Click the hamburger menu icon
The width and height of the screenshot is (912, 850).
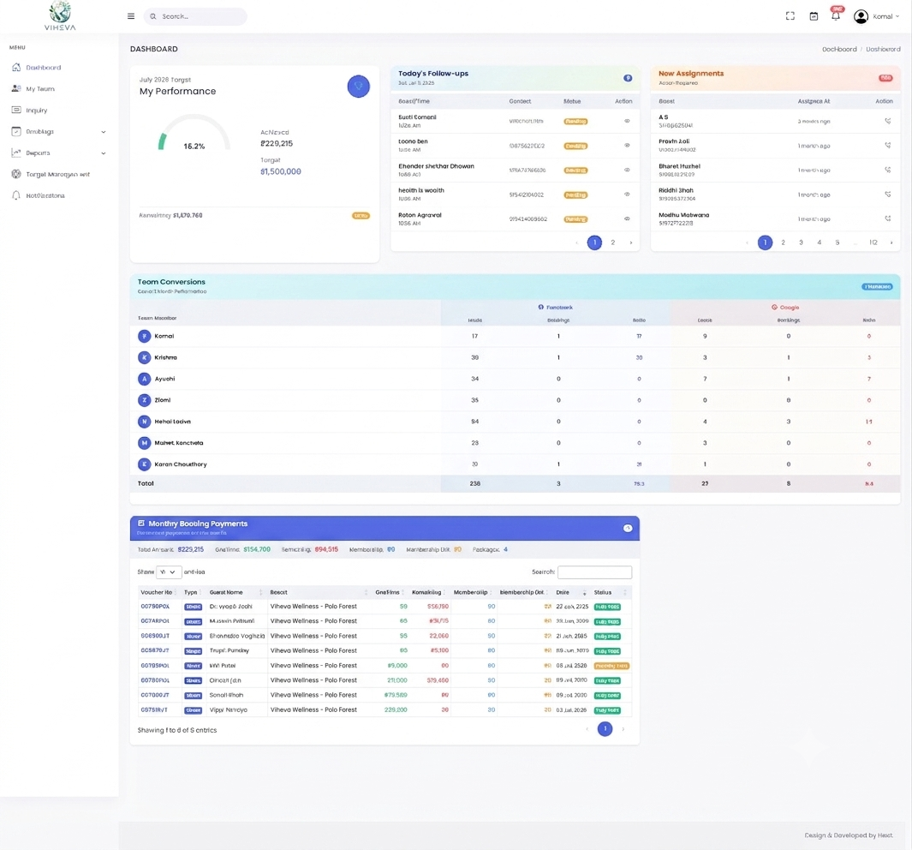coord(131,16)
